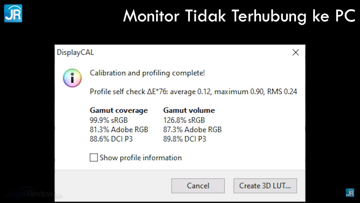Click the "Calibration and profiling complete!" message

tap(147, 73)
